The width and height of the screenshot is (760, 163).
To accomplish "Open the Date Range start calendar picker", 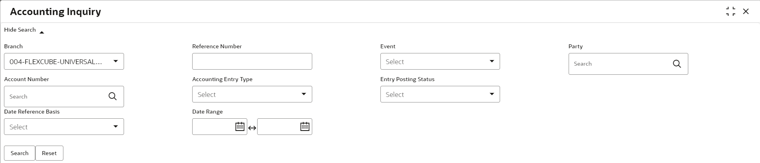I will click(240, 127).
